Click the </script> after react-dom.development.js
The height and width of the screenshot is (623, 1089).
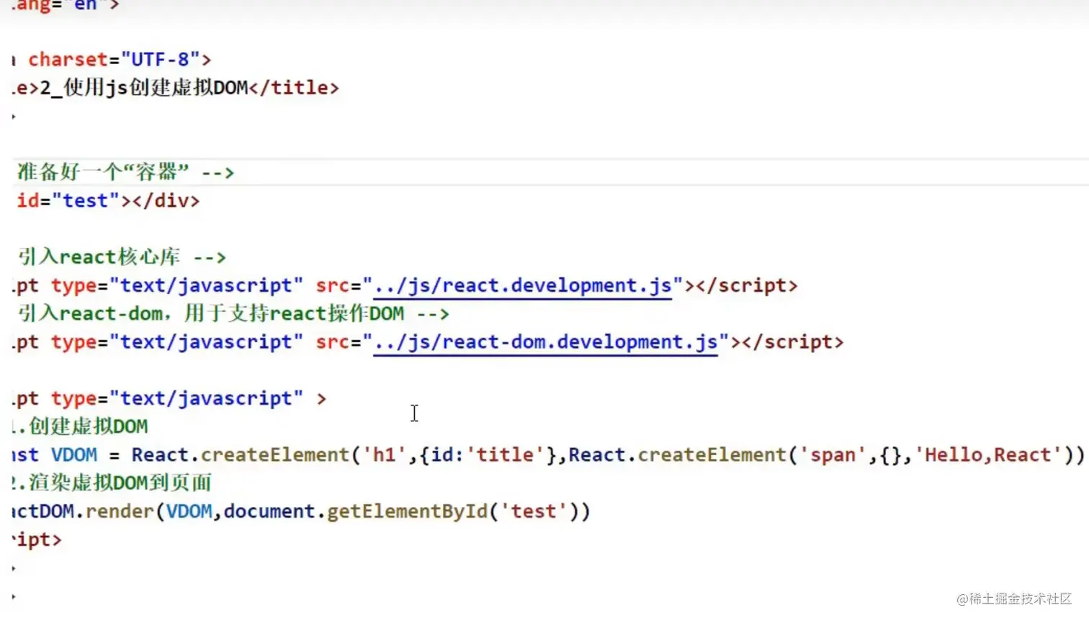pyautogui.click(x=793, y=342)
